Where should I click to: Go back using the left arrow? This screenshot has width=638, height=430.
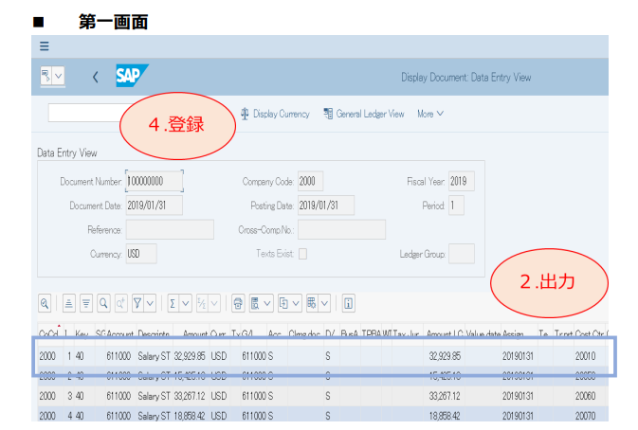(95, 77)
